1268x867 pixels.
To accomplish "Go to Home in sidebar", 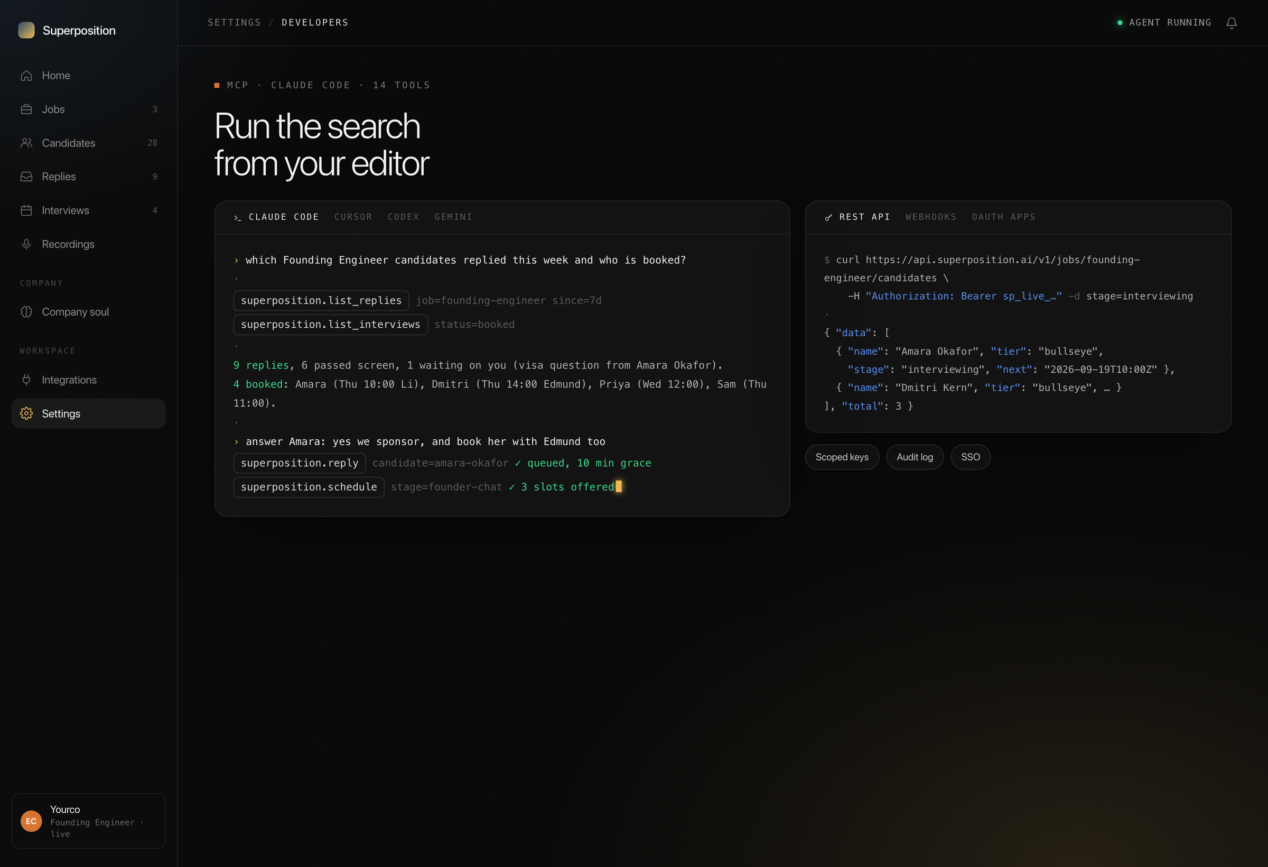I will point(88,76).
